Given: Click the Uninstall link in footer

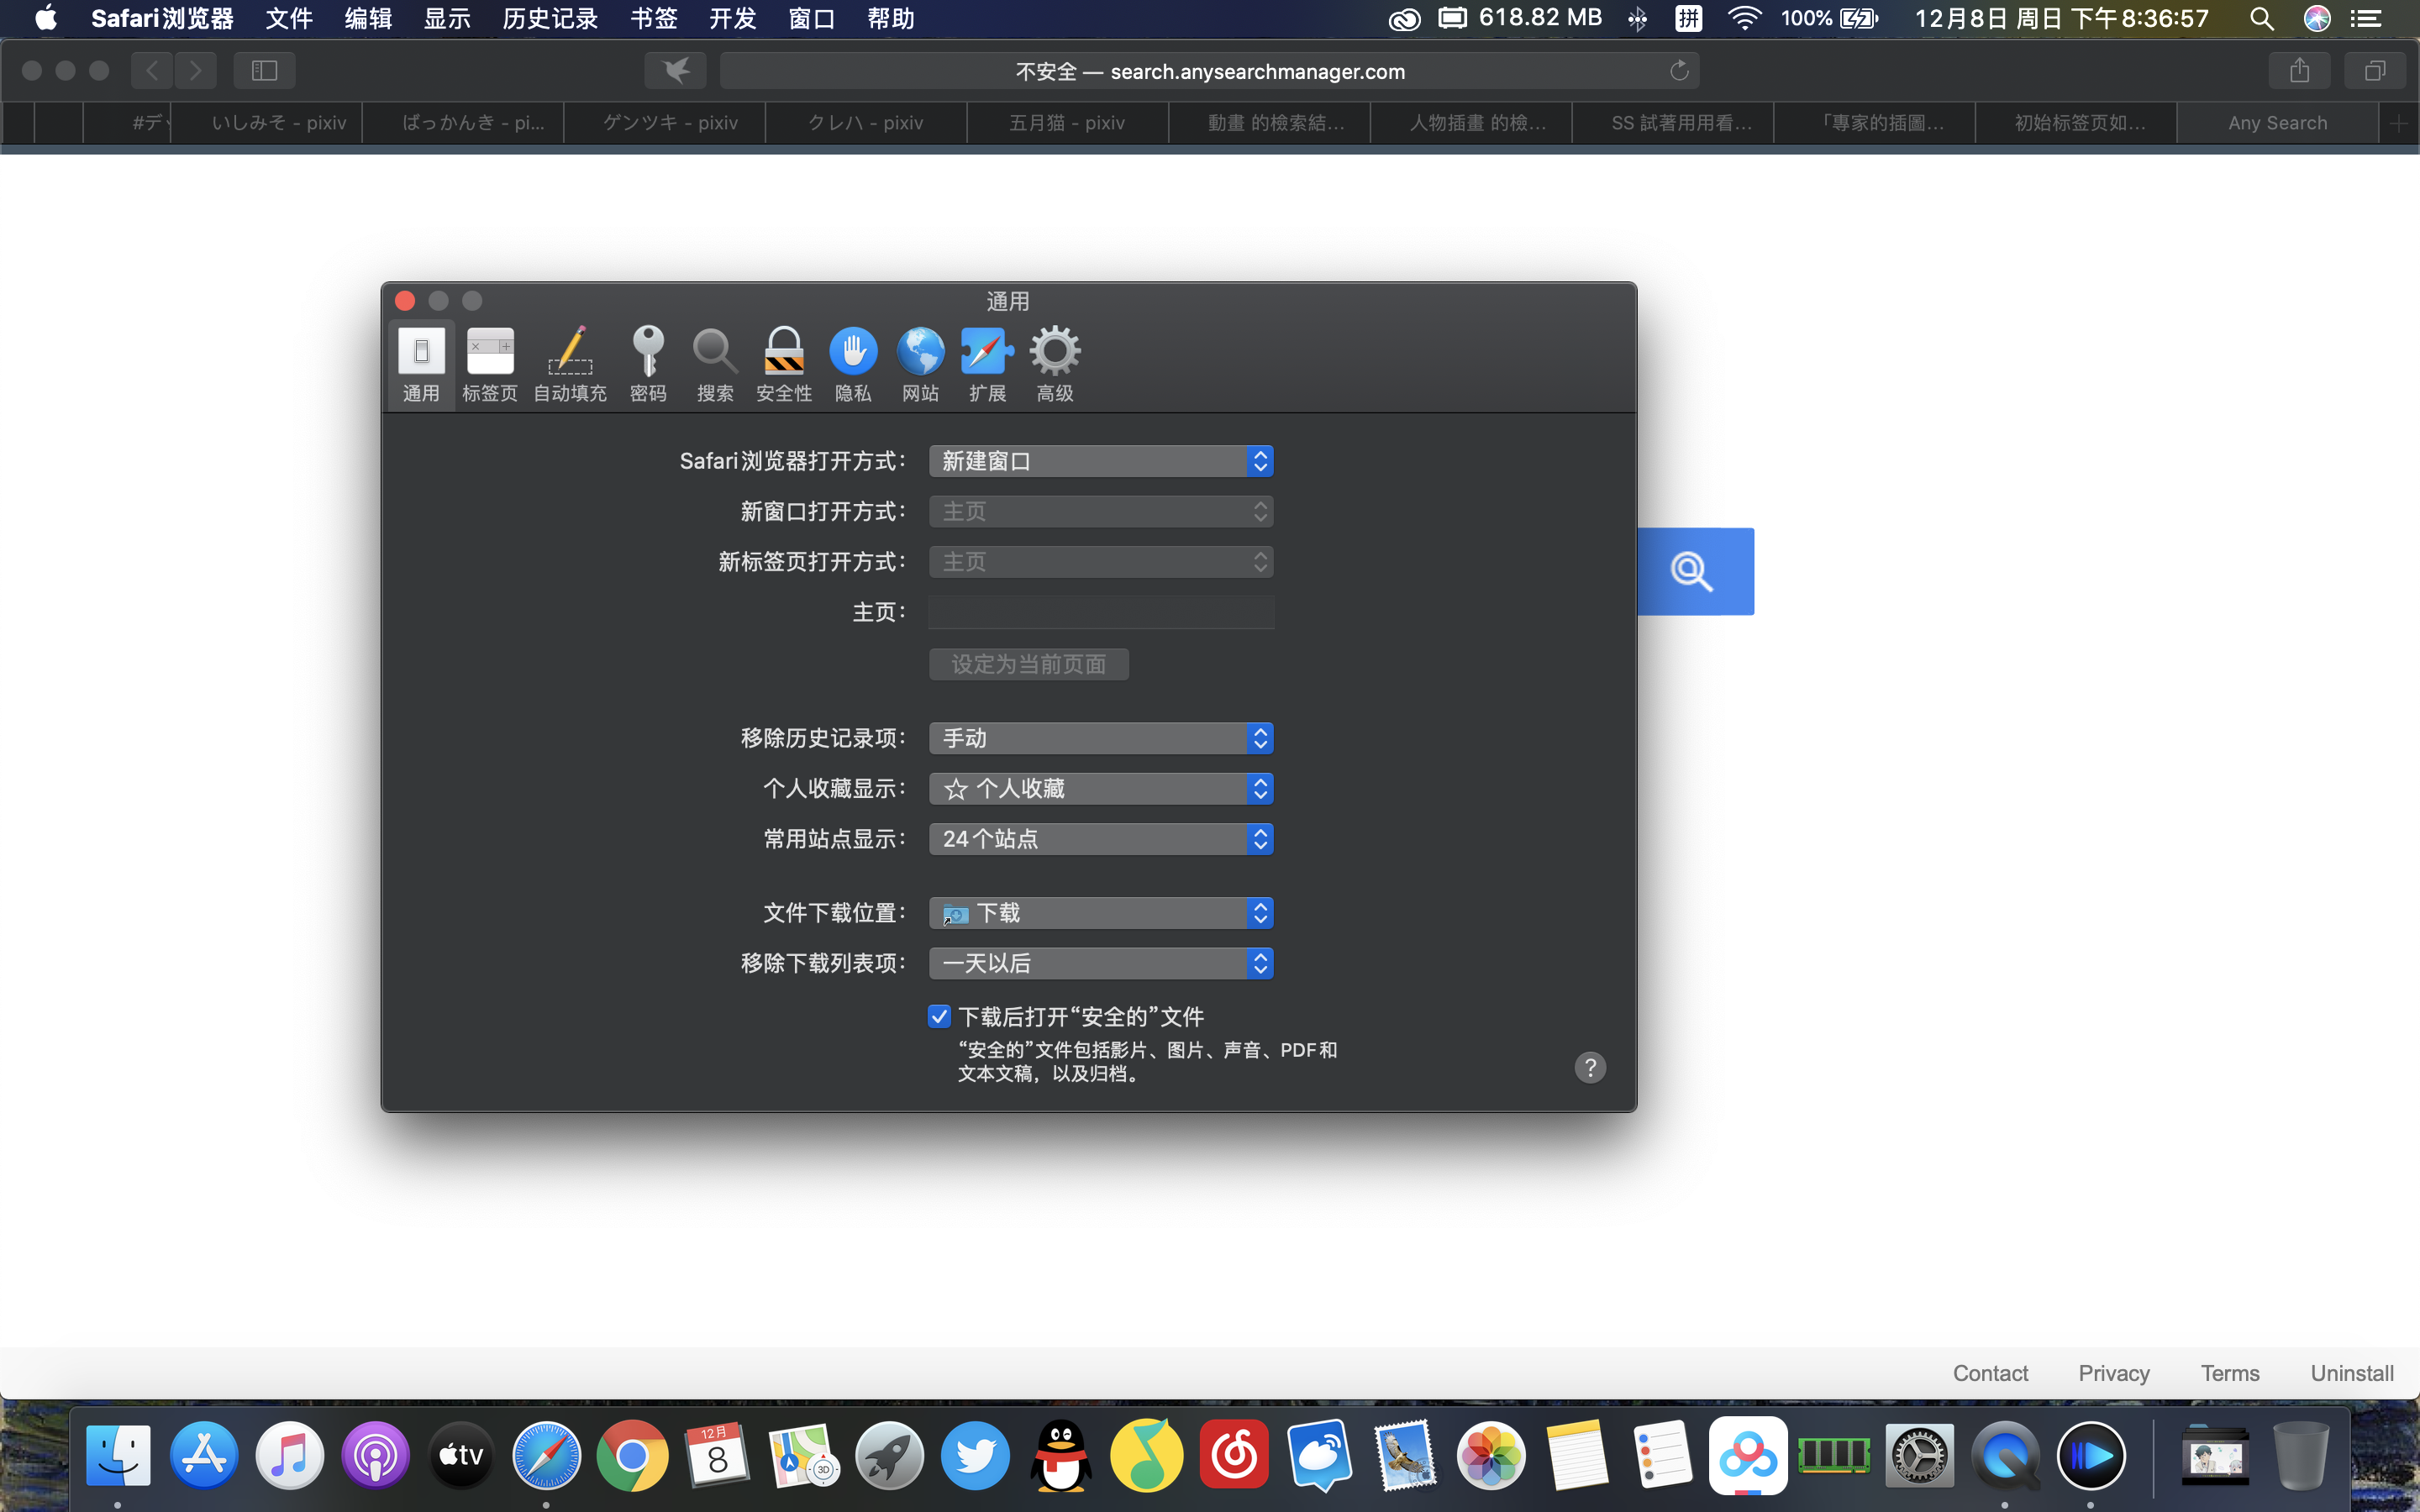Looking at the screenshot, I should tap(2351, 1373).
